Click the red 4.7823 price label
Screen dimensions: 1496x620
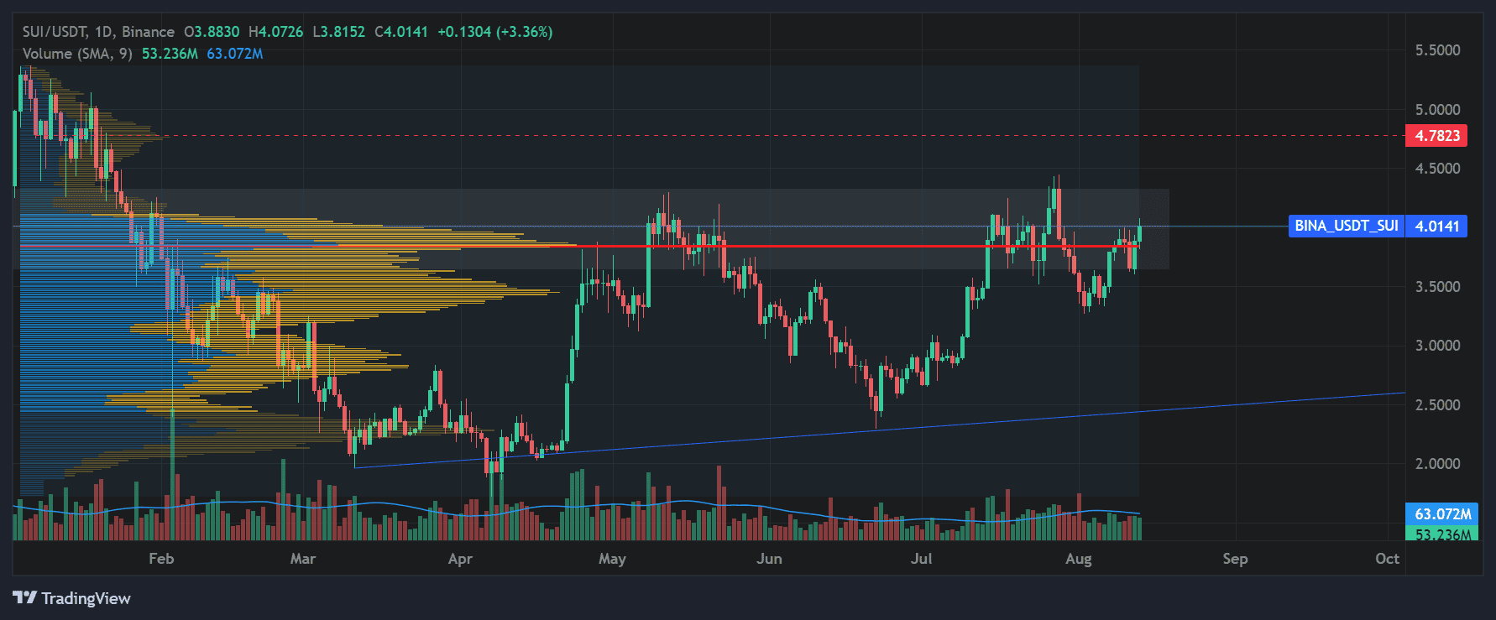(x=1436, y=136)
